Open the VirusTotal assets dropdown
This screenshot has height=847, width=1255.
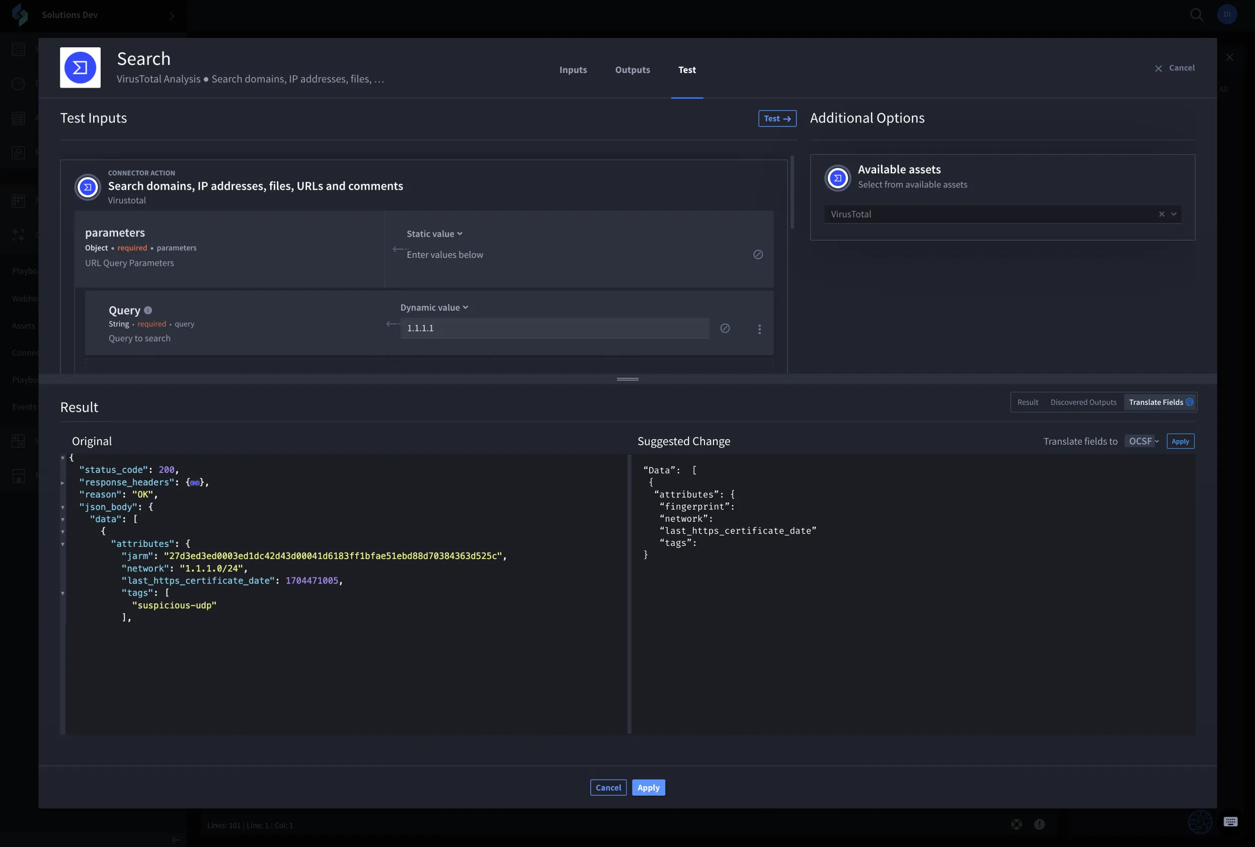pos(1173,214)
